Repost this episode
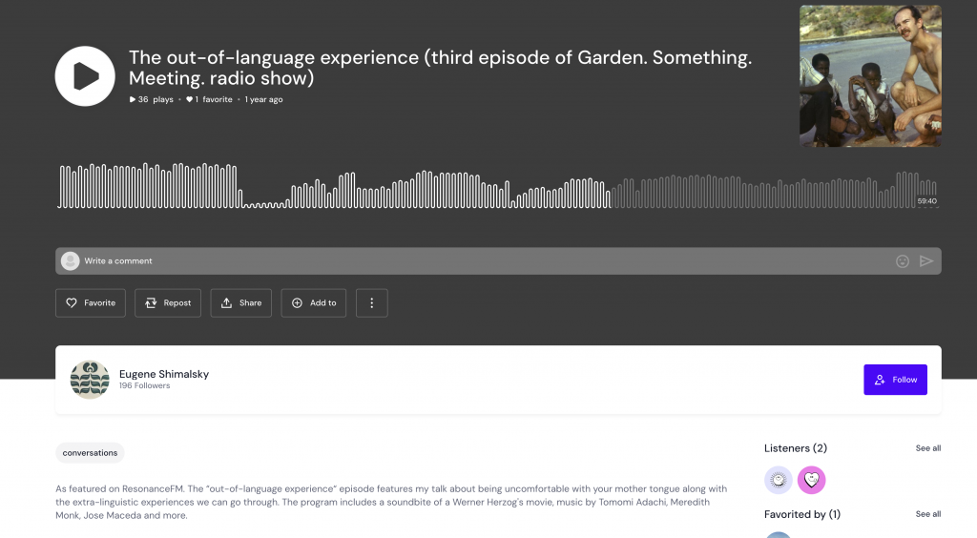 pyautogui.click(x=168, y=303)
